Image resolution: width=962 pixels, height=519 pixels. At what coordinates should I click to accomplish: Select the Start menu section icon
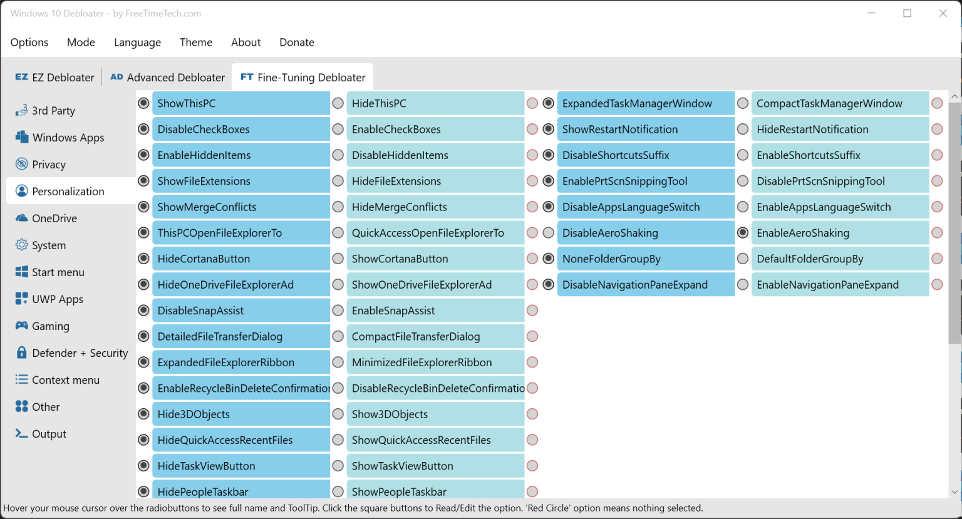point(22,272)
